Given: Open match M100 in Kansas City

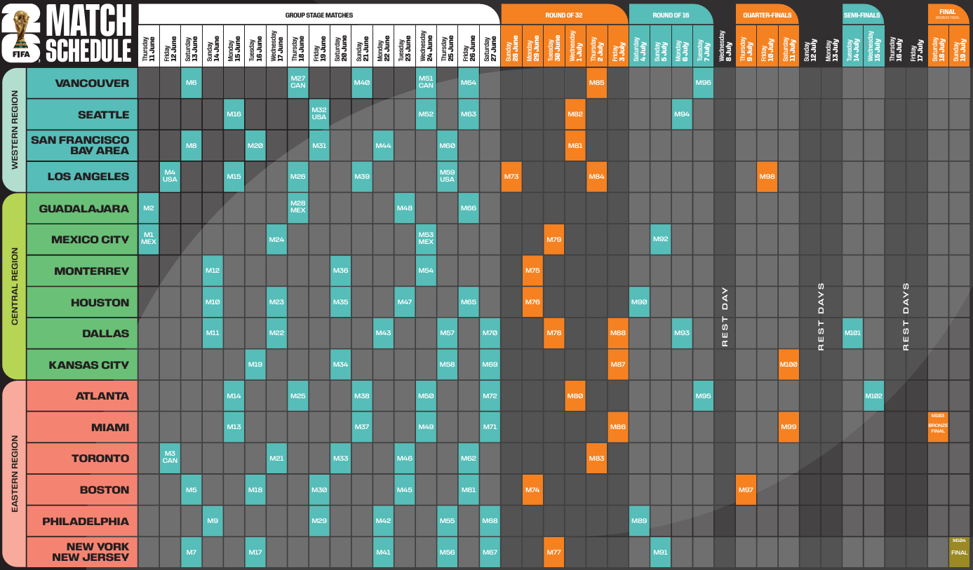Looking at the screenshot, I should (x=789, y=365).
